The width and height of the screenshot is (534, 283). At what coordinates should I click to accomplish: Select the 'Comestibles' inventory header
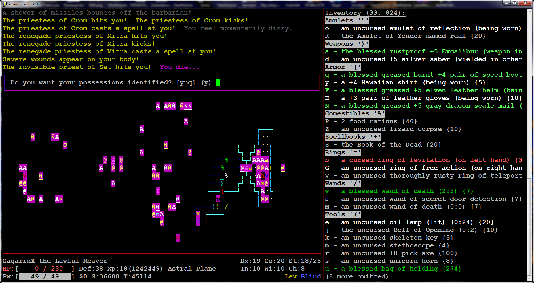(x=355, y=113)
